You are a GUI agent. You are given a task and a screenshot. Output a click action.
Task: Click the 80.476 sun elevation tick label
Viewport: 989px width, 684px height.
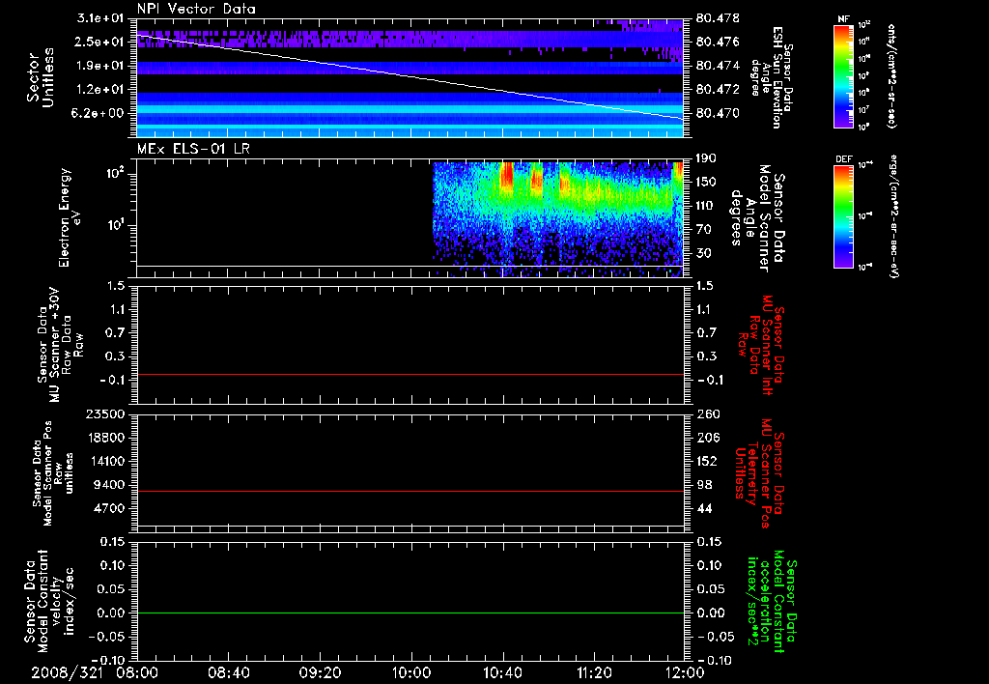718,42
